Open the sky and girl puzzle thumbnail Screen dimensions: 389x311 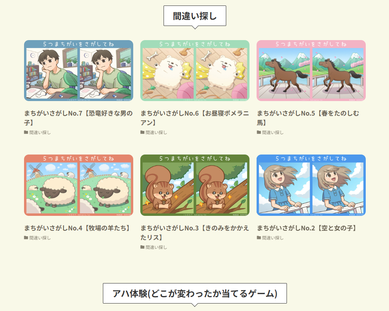tap(311, 185)
